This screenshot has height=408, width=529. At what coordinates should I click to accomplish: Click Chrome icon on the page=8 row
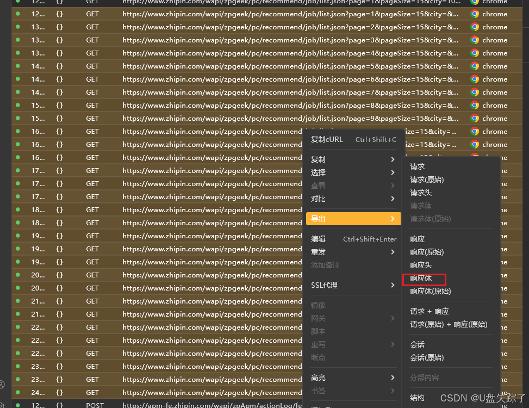point(475,106)
